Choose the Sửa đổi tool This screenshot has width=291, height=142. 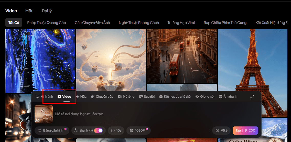click(x=147, y=97)
